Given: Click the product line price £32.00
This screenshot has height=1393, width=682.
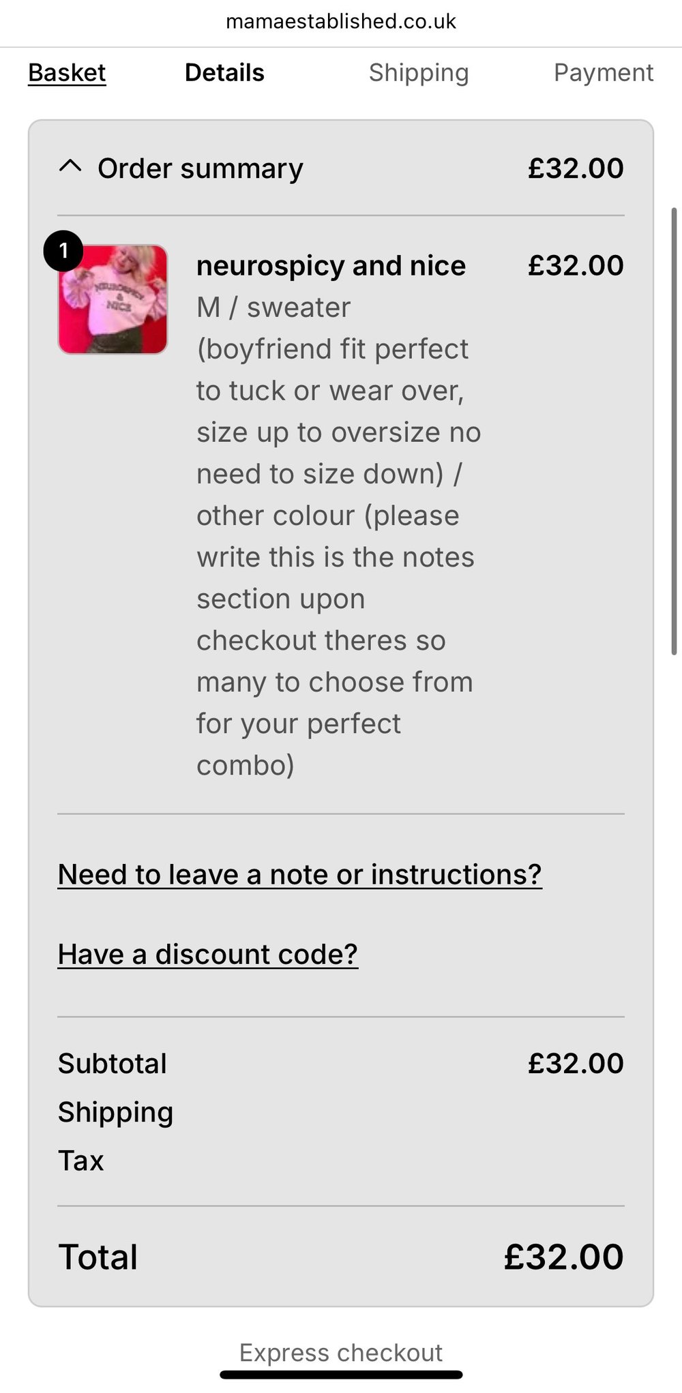Looking at the screenshot, I should [x=576, y=266].
